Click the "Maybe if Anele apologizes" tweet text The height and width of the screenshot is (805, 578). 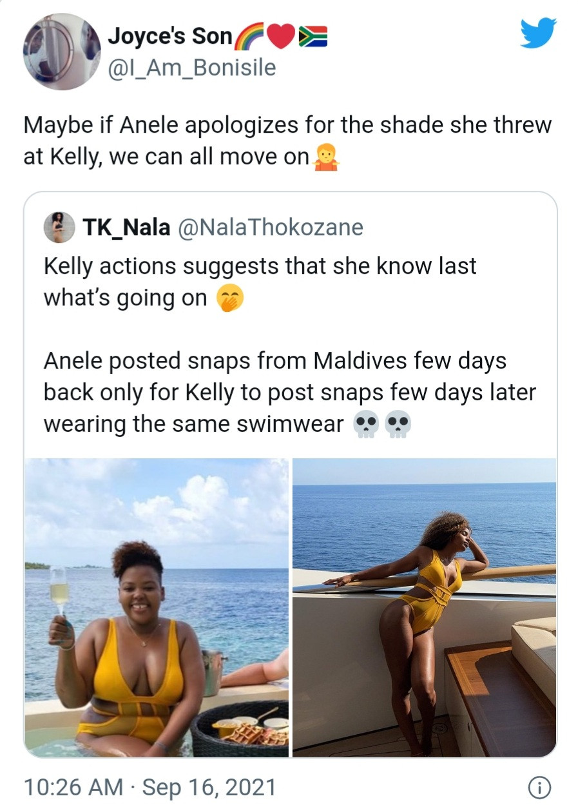287,141
